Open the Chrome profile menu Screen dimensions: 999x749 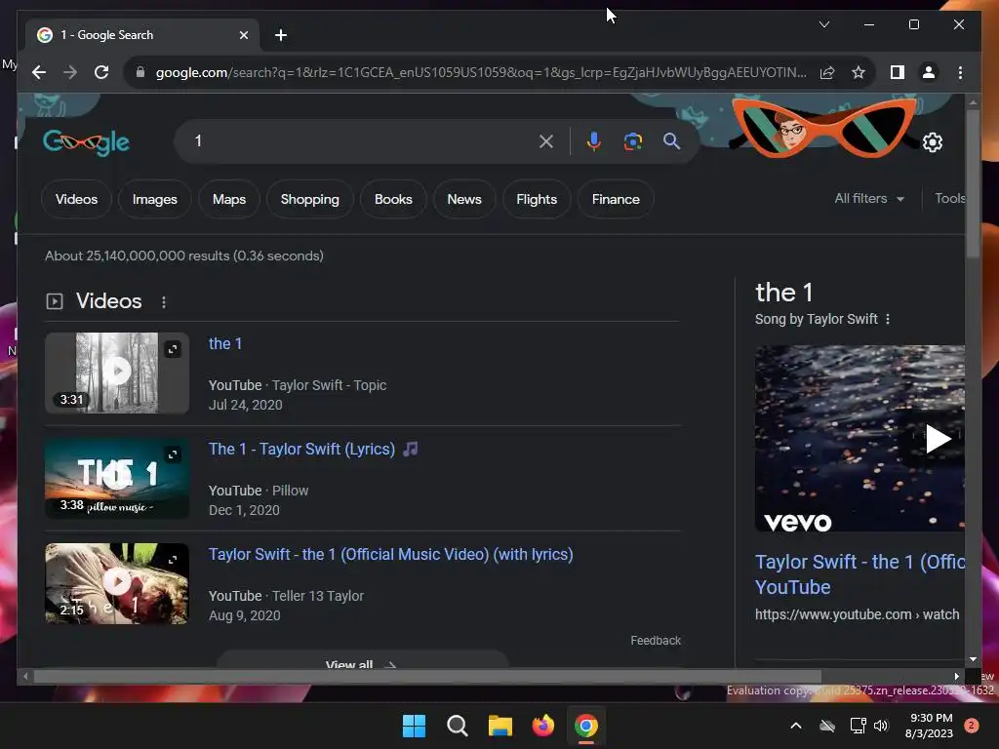(929, 72)
